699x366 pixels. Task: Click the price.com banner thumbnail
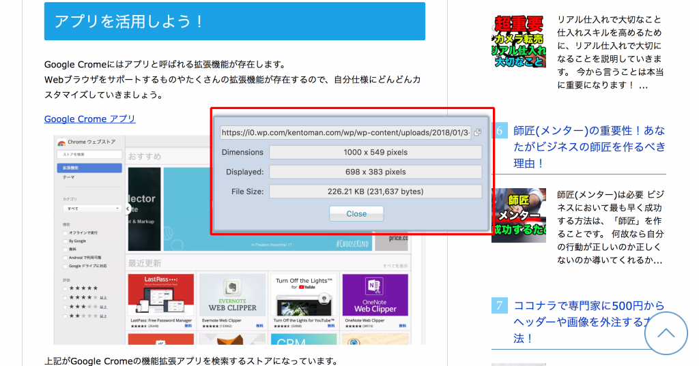391,241
